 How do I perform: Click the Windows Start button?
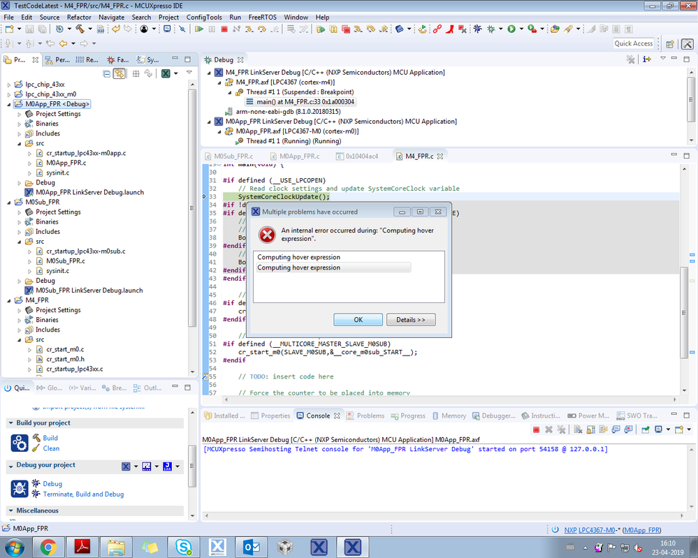tap(14, 548)
